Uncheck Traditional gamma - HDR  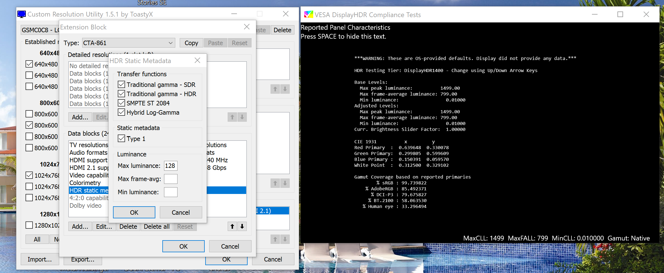coord(121,94)
